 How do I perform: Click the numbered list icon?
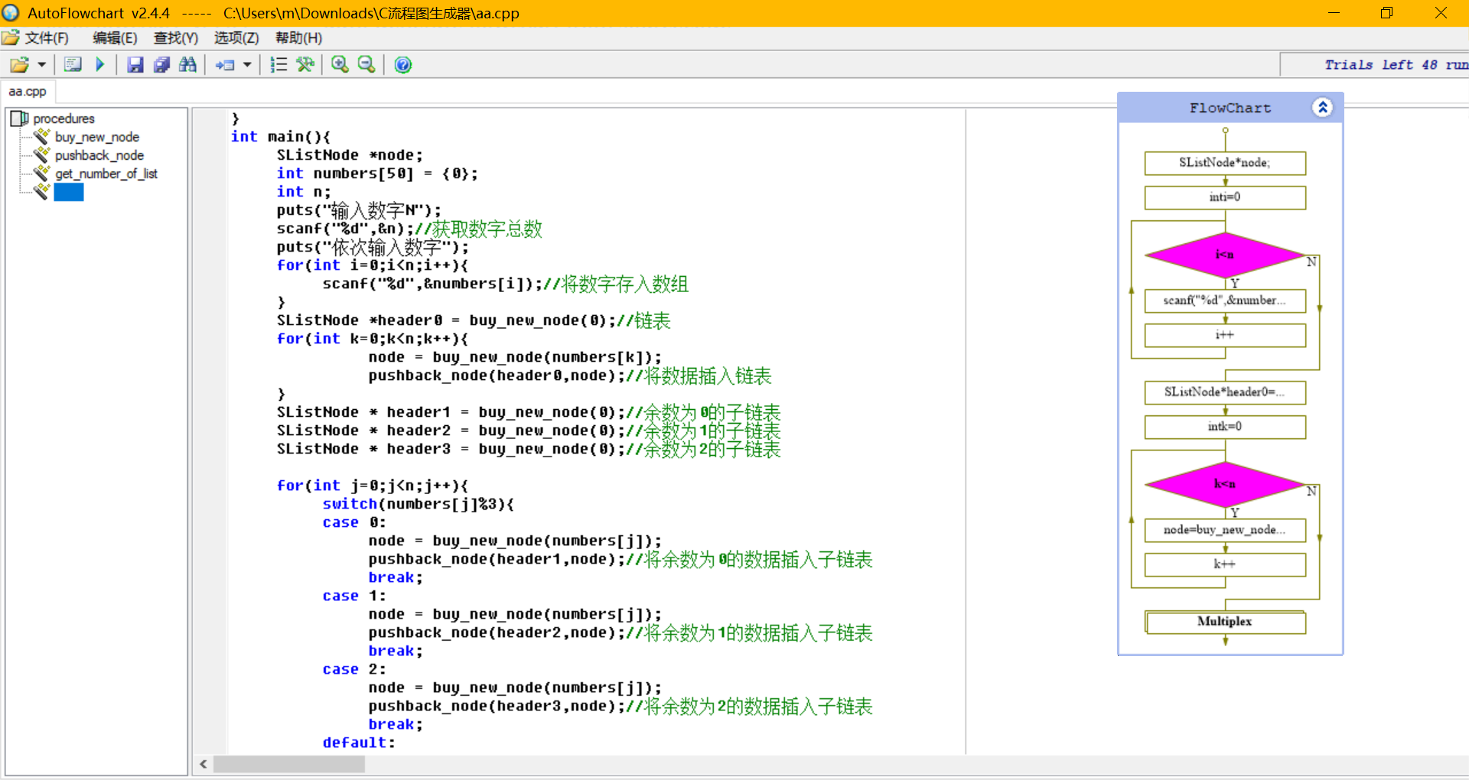[278, 65]
